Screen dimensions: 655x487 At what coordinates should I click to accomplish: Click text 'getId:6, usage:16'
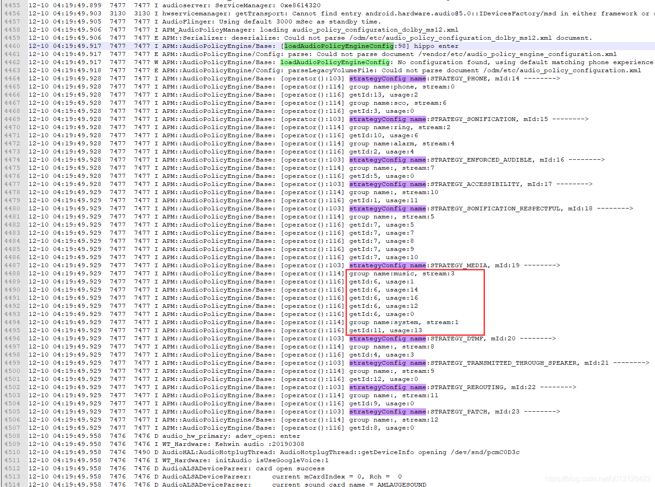tap(383, 298)
